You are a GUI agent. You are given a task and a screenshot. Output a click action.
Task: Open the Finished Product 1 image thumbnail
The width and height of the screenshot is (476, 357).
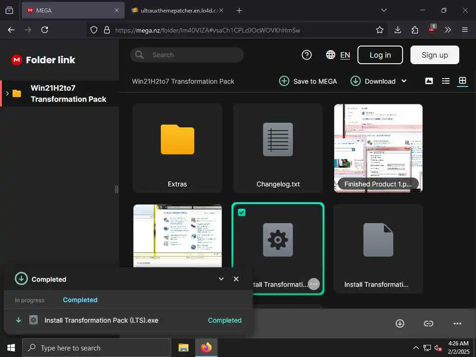pyautogui.click(x=378, y=148)
